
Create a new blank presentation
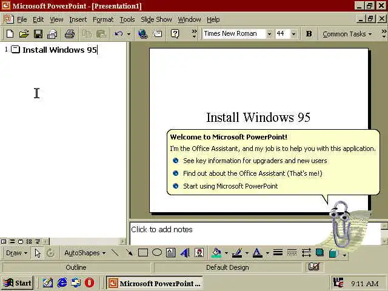10,34
